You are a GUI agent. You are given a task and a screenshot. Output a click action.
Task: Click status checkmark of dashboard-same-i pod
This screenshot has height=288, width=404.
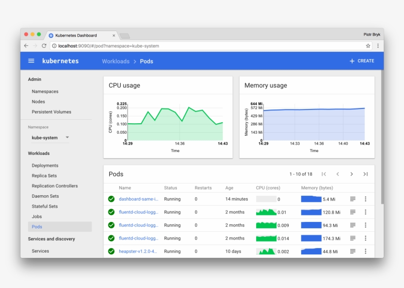point(111,199)
